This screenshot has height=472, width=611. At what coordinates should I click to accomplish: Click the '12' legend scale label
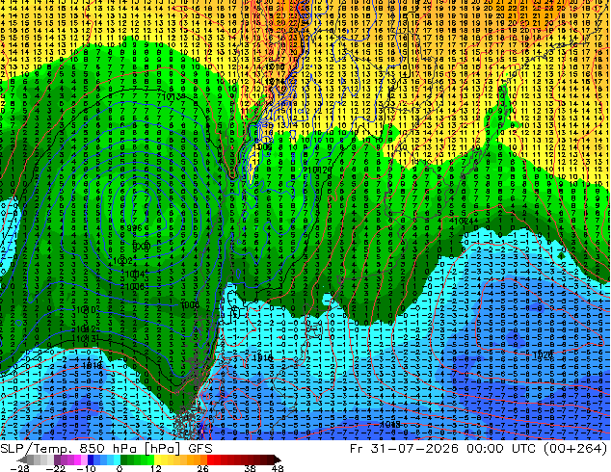point(156,468)
